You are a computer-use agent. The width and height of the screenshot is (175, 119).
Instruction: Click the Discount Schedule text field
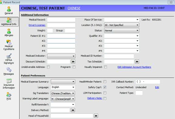point(59,62)
